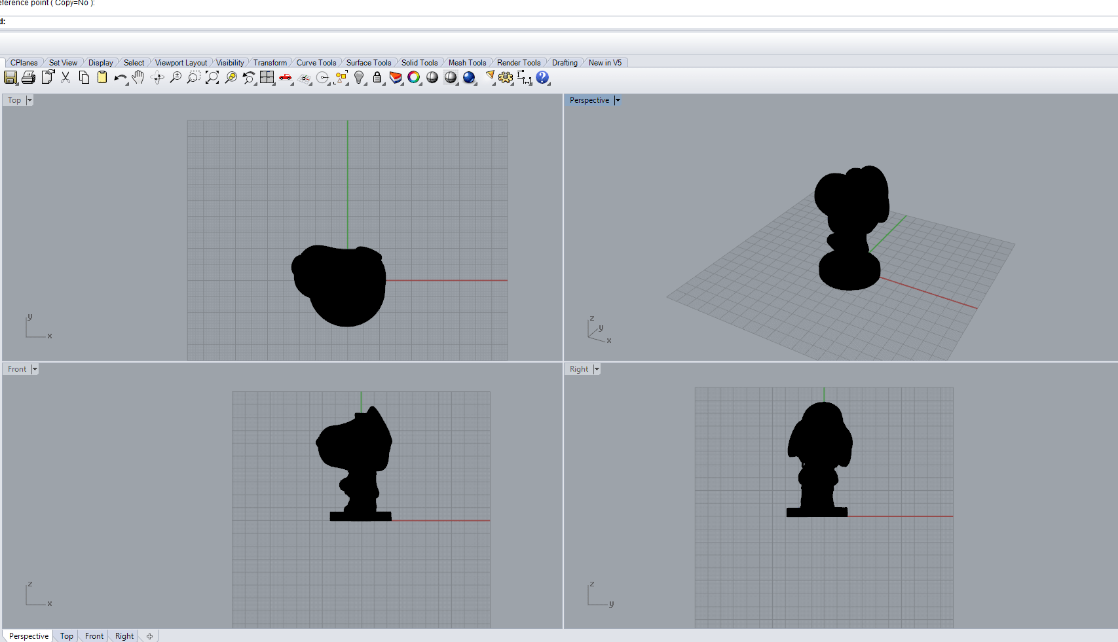This screenshot has width=1118, height=642.
Task: Open the Visibility toolbar tab
Action: pyautogui.click(x=230, y=63)
